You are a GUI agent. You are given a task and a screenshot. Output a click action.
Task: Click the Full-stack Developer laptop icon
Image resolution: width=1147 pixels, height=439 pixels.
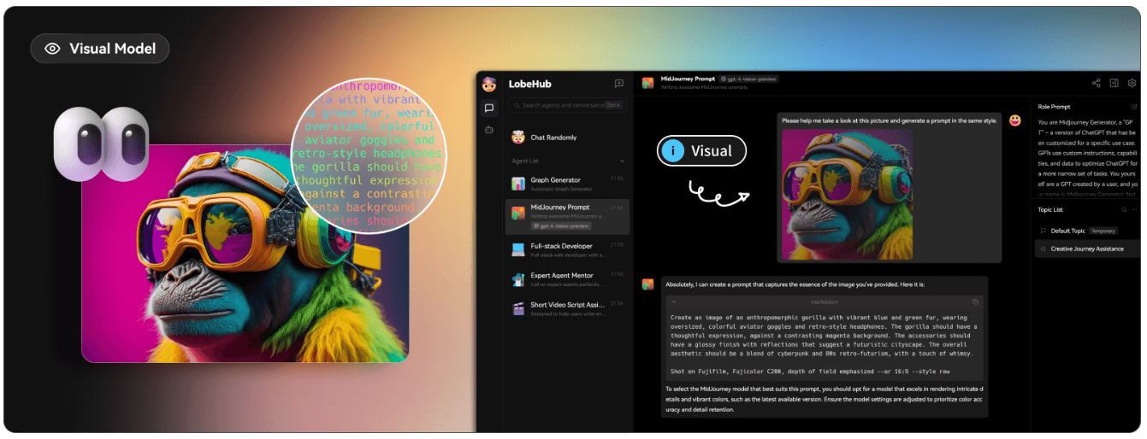(517, 249)
